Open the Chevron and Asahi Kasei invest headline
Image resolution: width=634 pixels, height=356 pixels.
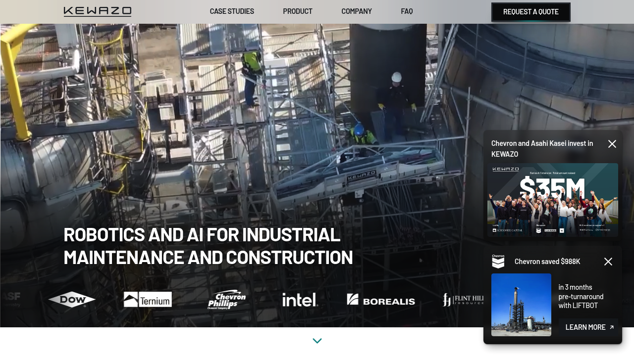coord(542,149)
